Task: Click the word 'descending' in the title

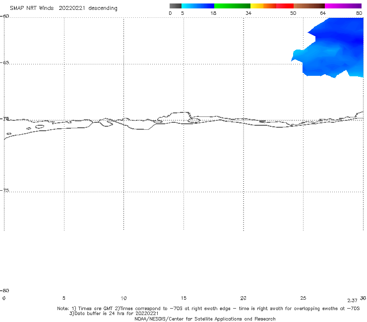Action: tap(103, 8)
